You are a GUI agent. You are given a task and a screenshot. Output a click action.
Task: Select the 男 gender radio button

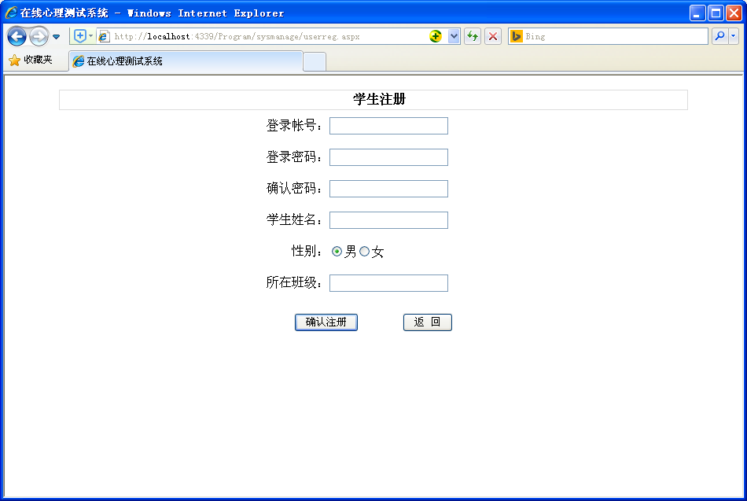coord(337,251)
